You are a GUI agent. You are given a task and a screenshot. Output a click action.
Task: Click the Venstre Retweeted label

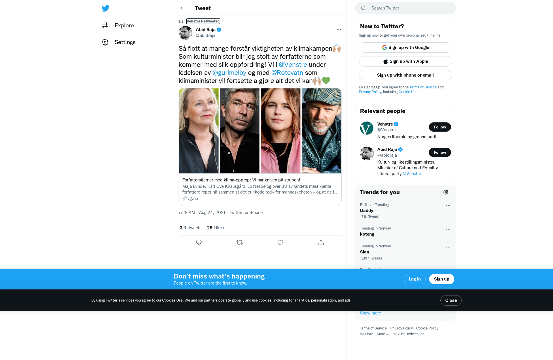pos(203,21)
